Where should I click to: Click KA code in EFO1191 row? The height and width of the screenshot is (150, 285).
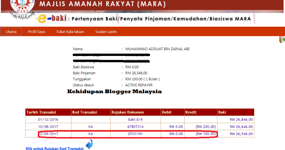[91, 134]
